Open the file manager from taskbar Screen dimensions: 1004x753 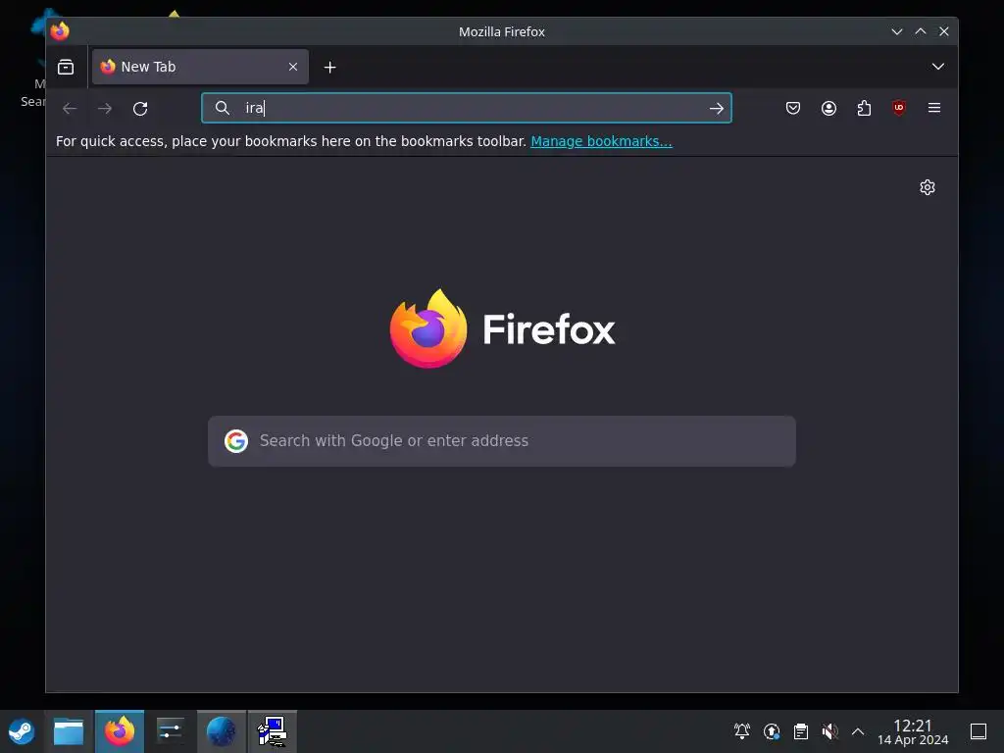coord(69,731)
